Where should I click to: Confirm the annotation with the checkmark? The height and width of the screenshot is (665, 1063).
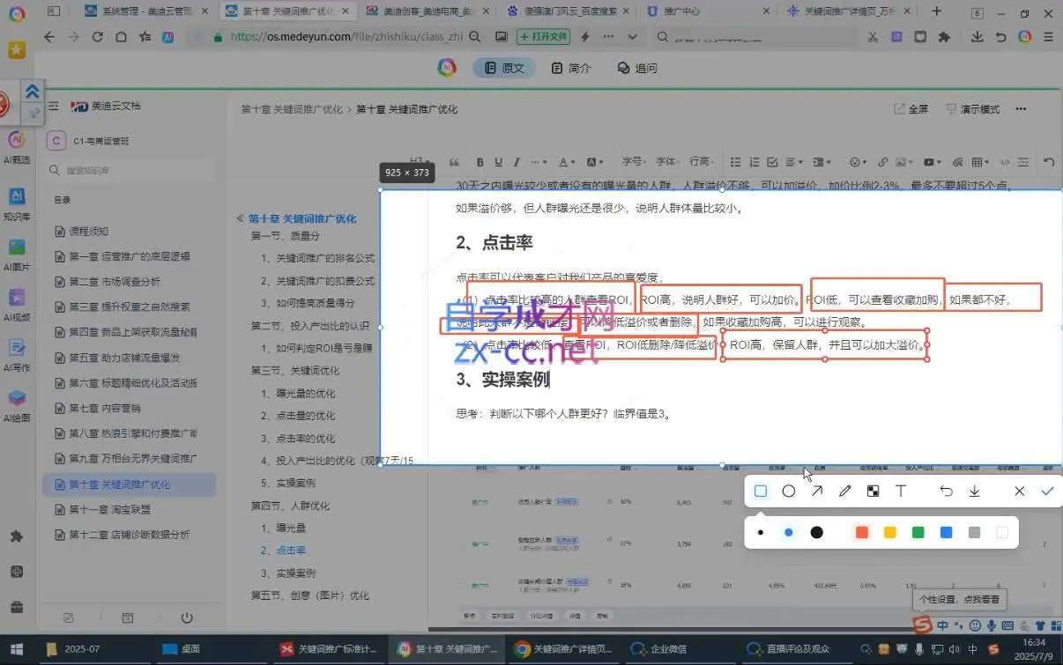[1048, 491]
